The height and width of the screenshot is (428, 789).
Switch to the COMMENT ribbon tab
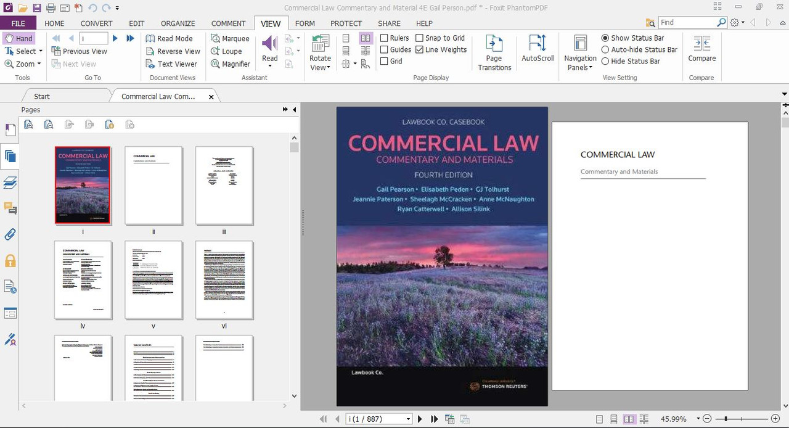(x=228, y=23)
